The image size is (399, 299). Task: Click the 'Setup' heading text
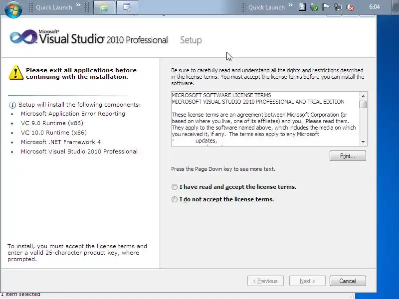[191, 40]
